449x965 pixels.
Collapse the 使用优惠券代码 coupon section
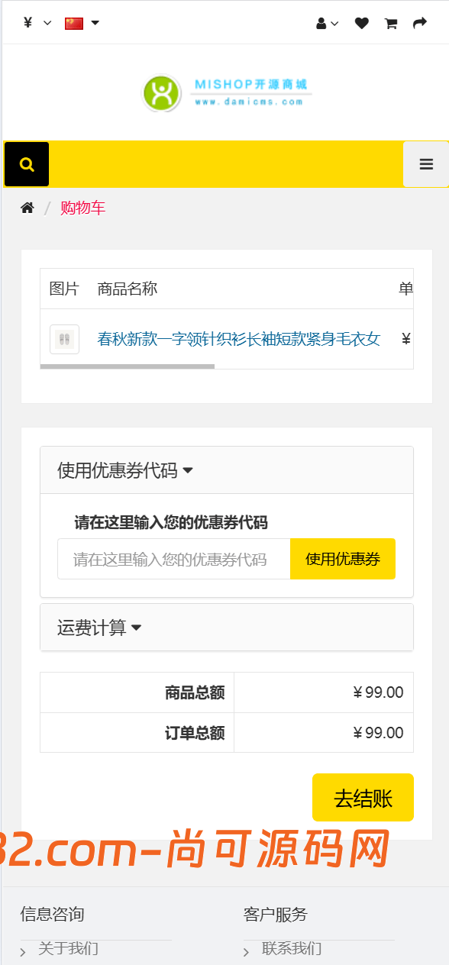(121, 470)
